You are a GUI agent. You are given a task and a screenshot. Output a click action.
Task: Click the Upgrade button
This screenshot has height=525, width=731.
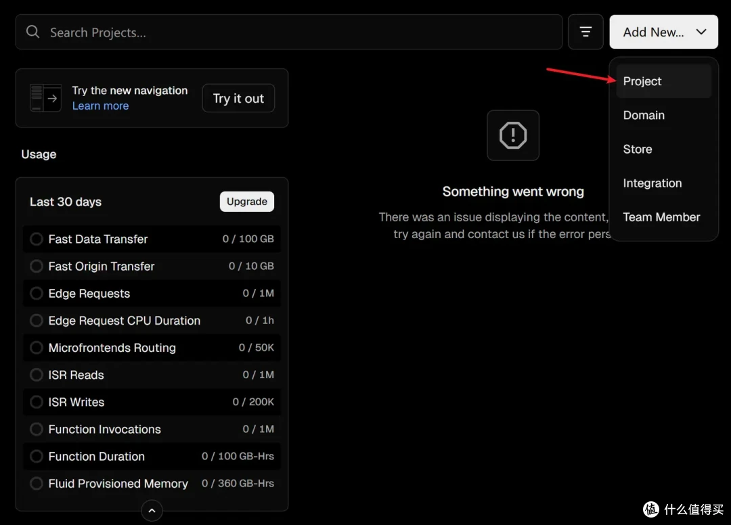[246, 202]
